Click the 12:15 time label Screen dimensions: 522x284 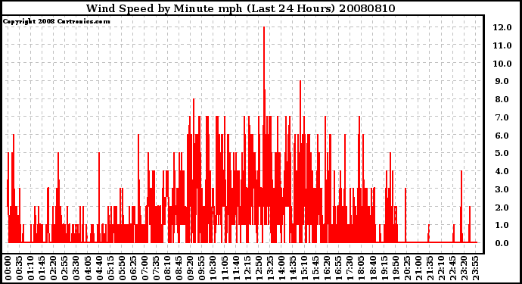[x=247, y=268]
